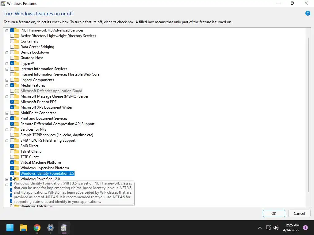Viewport: 314px width, 235px height.
Task: Expand Microsoft Message Queue (MSMQ) Server
Action: tap(7, 97)
